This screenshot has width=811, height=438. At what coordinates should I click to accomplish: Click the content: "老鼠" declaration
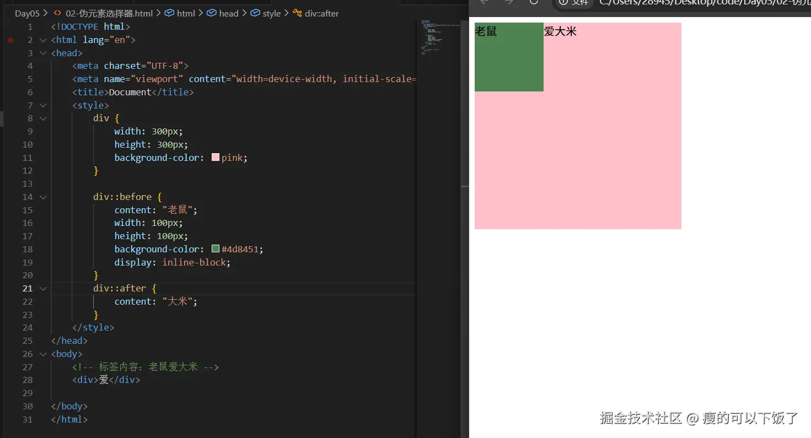[155, 210]
